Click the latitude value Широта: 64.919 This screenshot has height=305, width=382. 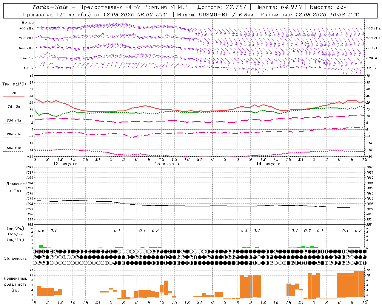point(278,7)
